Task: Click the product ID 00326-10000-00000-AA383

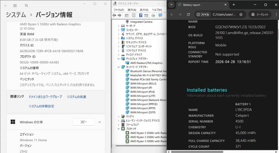Action: click(x=39, y=62)
